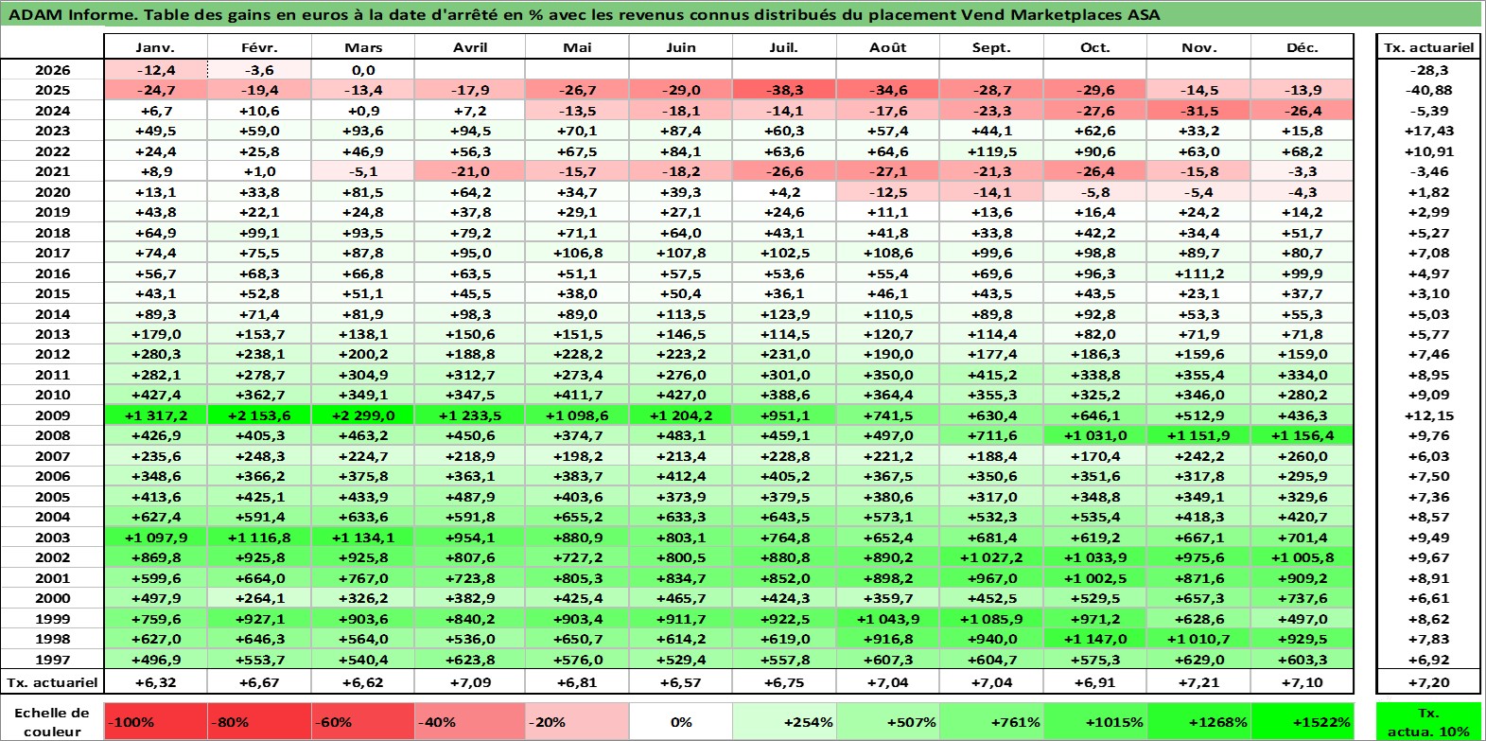The width and height of the screenshot is (1486, 741).
Task: Click the '+1 317,2' cell in 2009
Action: (x=155, y=415)
